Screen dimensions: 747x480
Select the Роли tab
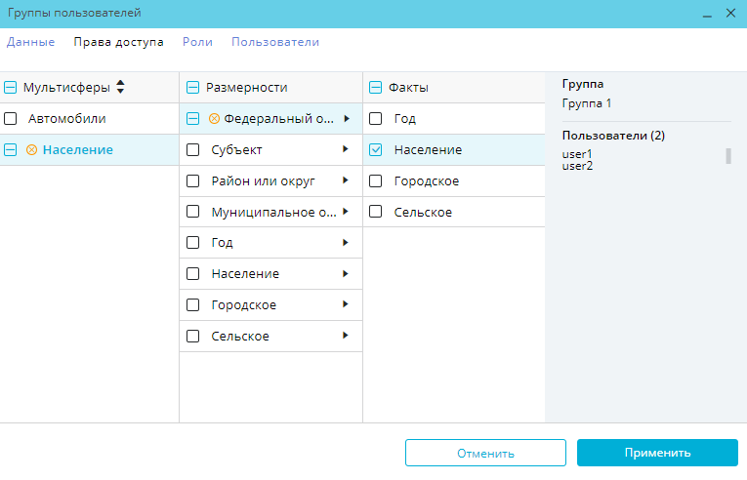pos(197,42)
